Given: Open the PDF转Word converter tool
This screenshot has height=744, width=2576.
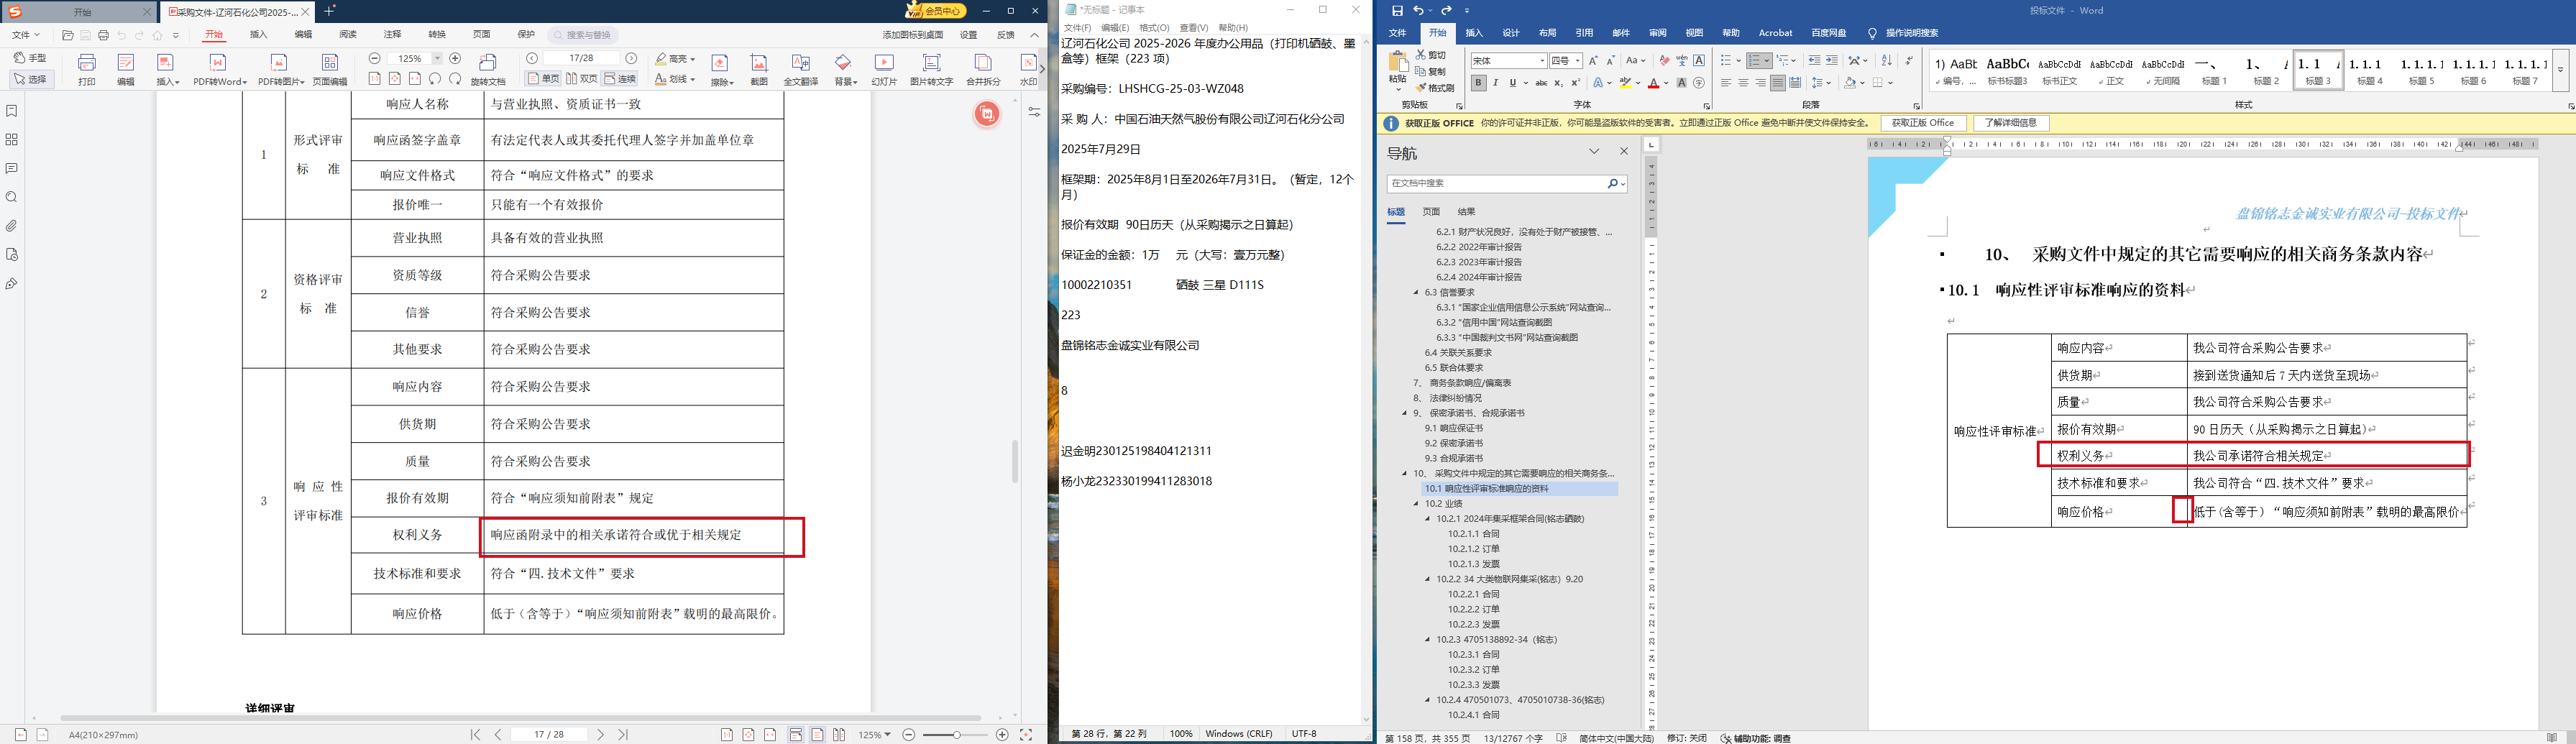Looking at the screenshot, I should [x=219, y=68].
